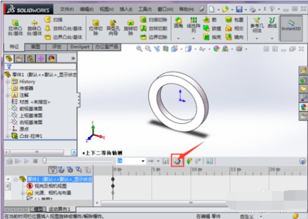The width and height of the screenshot is (308, 219).
Task: Click the Zoom to Fit icon
Action: coord(140,48)
